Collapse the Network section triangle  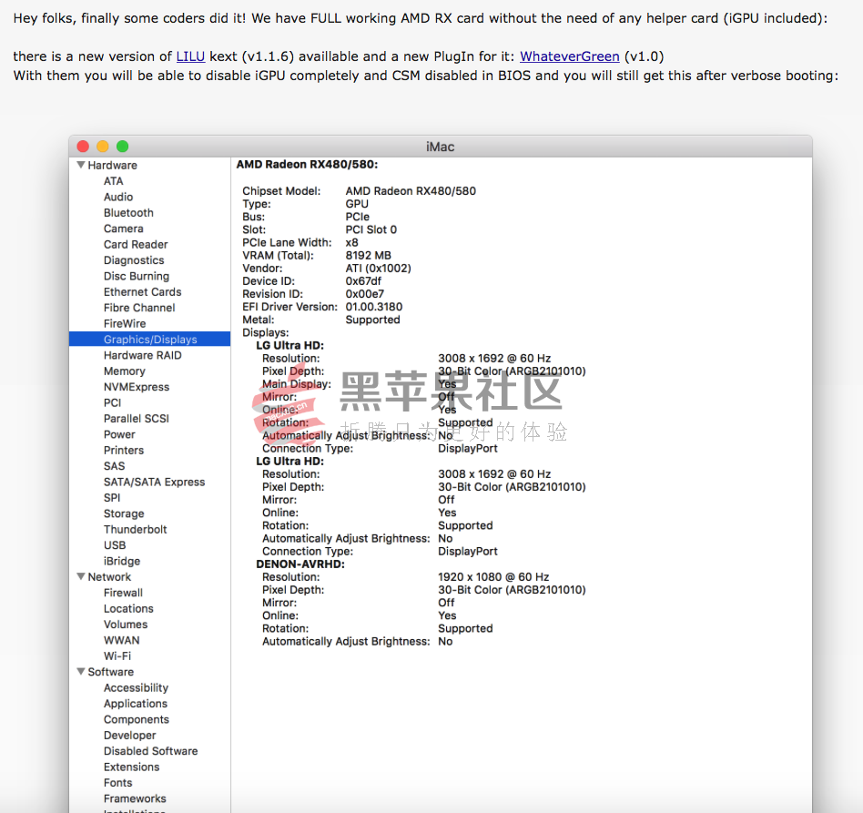[x=81, y=576]
